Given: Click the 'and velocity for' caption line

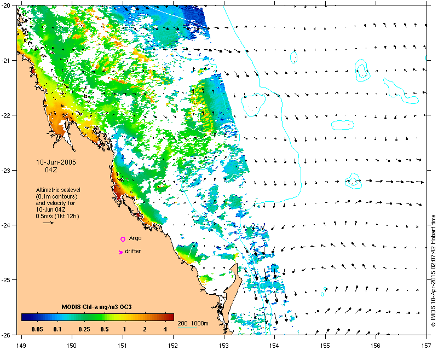Looking at the screenshot, I should pyautogui.click(x=55, y=203).
